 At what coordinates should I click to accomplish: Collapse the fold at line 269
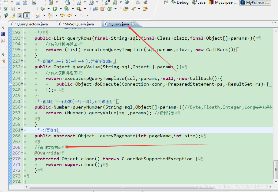22,152
